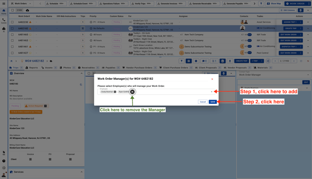Click Cancel in the manager dialog

203,102
